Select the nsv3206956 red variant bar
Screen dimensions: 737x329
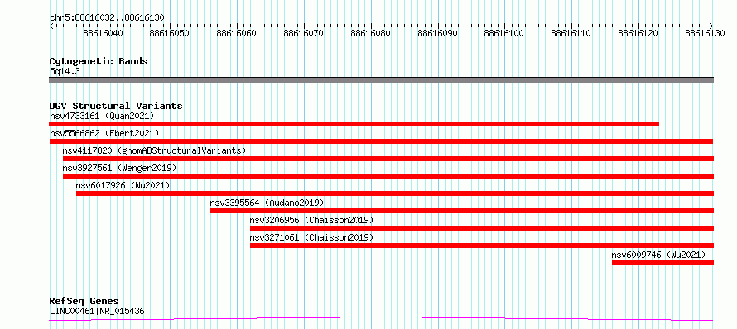click(x=482, y=228)
